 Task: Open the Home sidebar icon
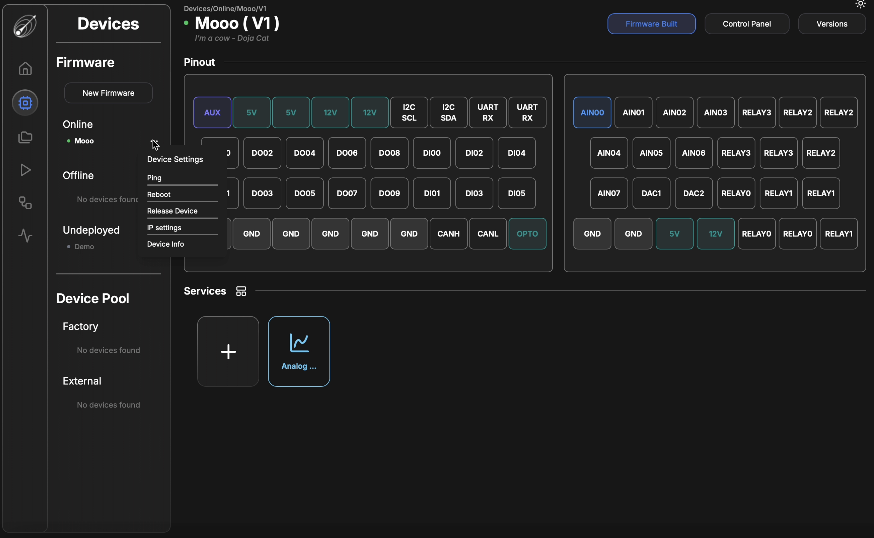(25, 69)
